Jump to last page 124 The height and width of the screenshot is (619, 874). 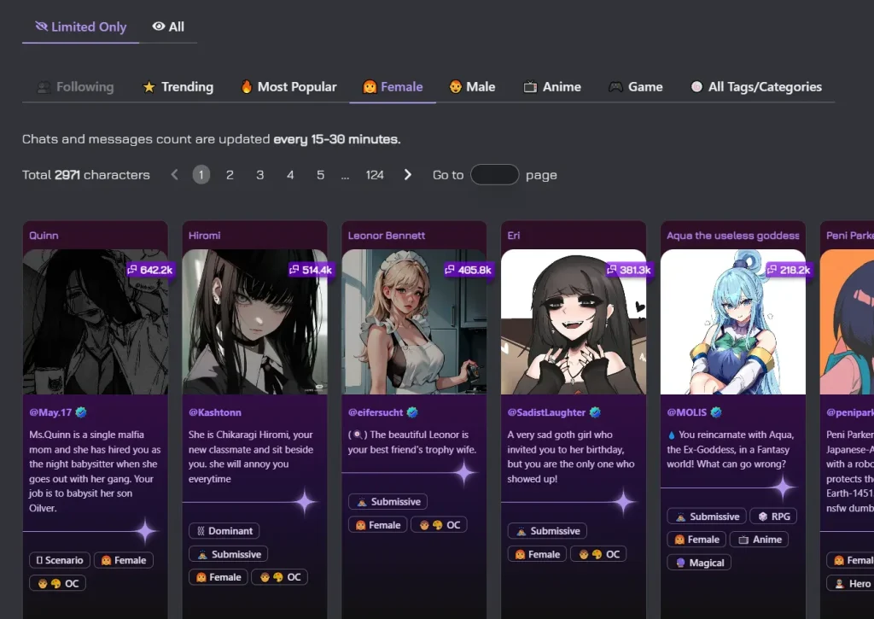point(375,175)
